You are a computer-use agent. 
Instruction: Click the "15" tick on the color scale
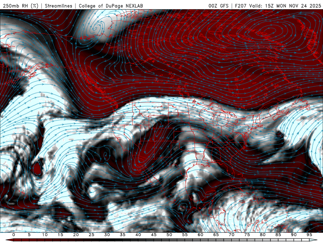pyautogui.click(x=60, y=235)
